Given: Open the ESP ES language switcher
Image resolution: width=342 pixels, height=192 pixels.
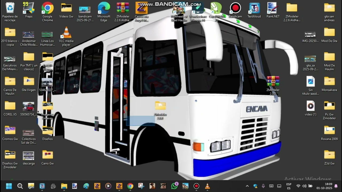Looking at the screenshot, I should [x=289, y=186].
